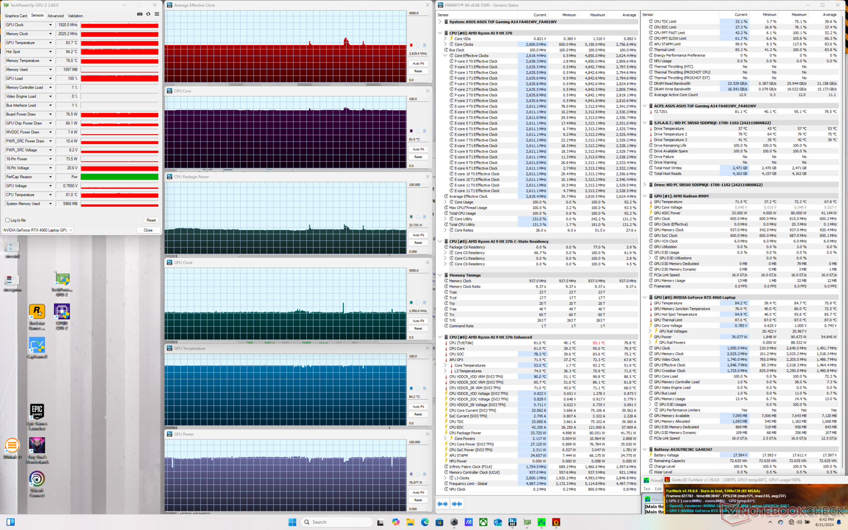Open the 3DMark 11 desktop shortcut
Viewport: 848px width, 530px height.
coord(12,448)
